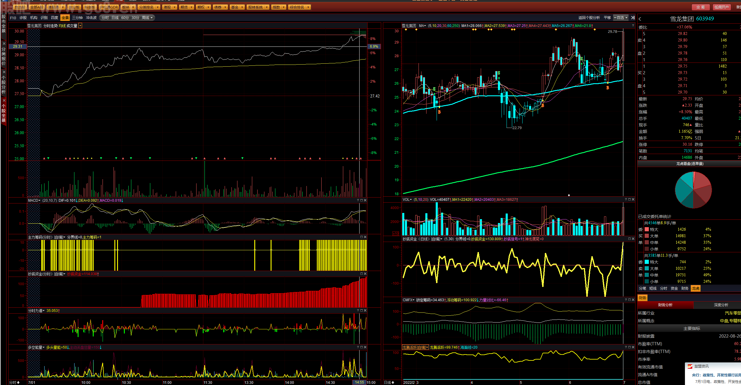
Task: Open F10 company info
Action: pos(13,18)
